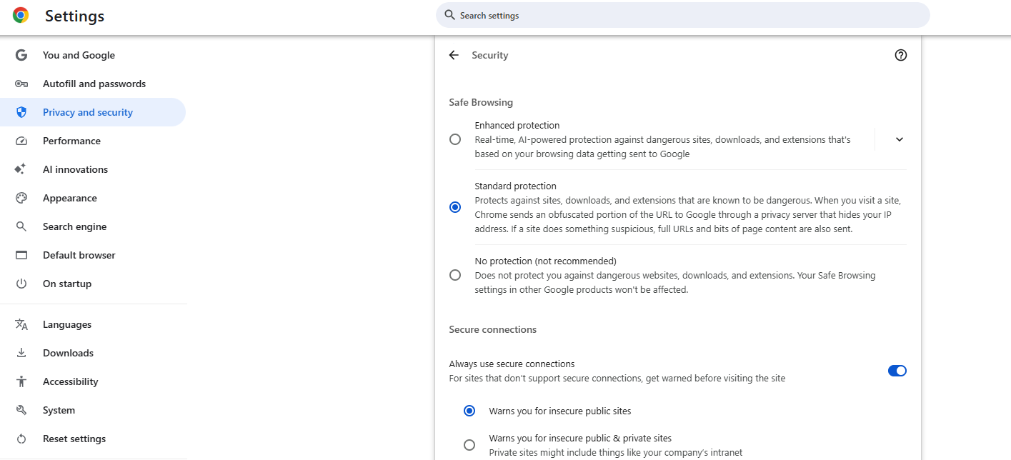Choose insecure public & private sites radio
This screenshot has width=1011, height=460.
pyautogui.click(x=469, y=445)
